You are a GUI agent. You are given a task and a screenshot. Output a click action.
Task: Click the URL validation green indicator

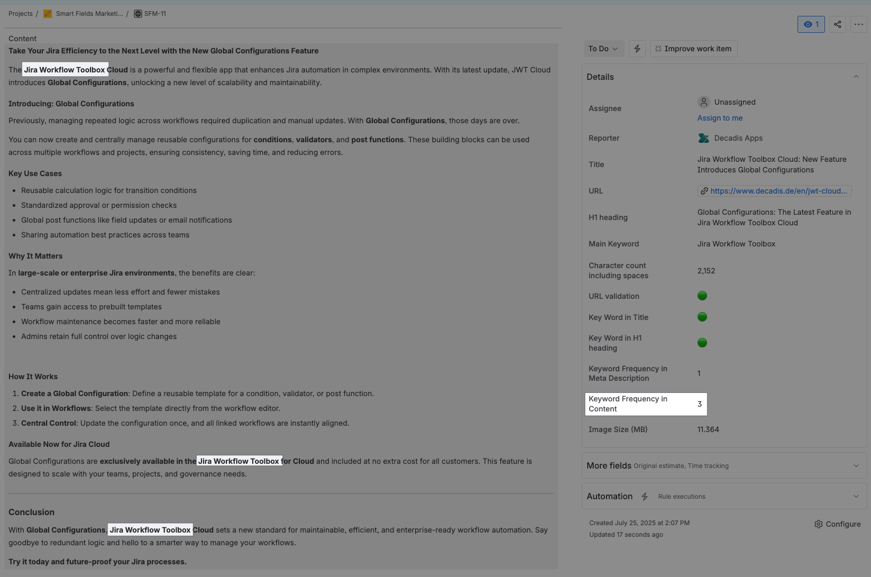[702, 296]
